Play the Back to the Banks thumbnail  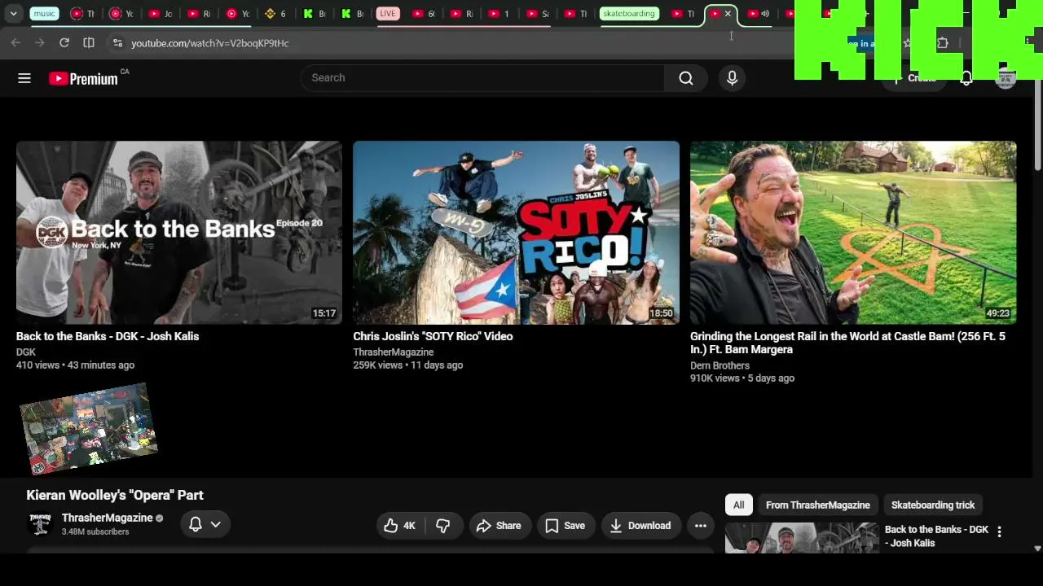tap(179, 233)
